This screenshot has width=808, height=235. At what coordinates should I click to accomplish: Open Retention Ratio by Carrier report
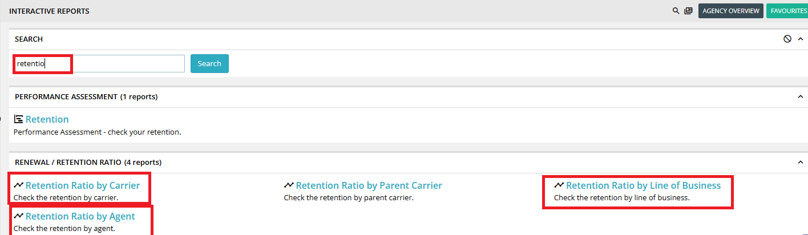[x=83, y=185]
